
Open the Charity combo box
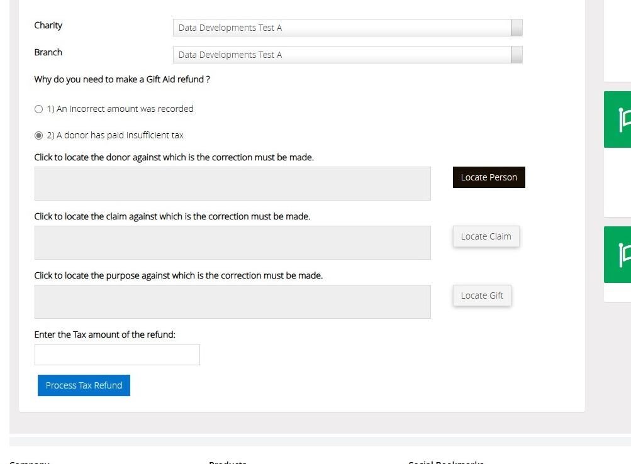point(348,28)
